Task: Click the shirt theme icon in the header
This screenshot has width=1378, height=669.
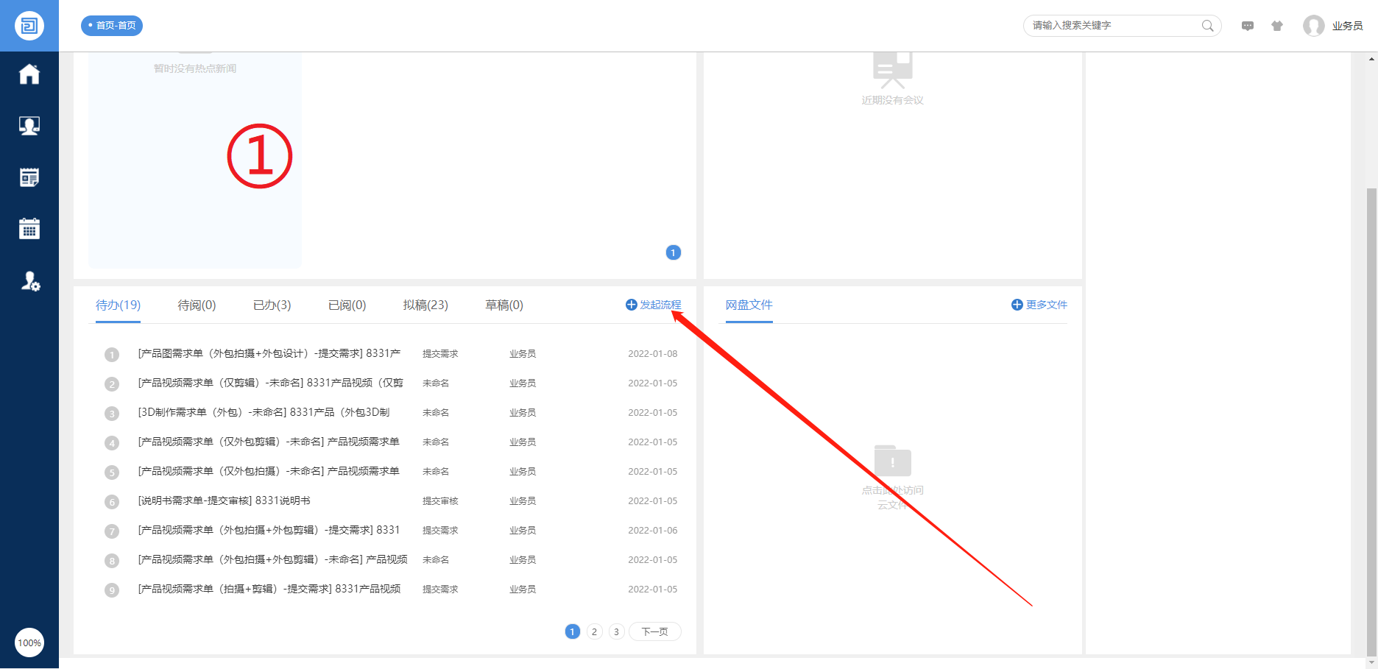Action: point(1277,26)
